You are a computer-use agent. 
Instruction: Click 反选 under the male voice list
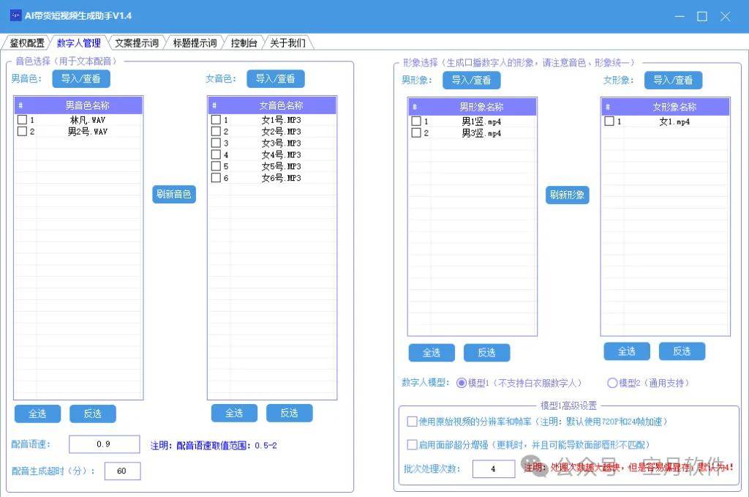point(92,414)
